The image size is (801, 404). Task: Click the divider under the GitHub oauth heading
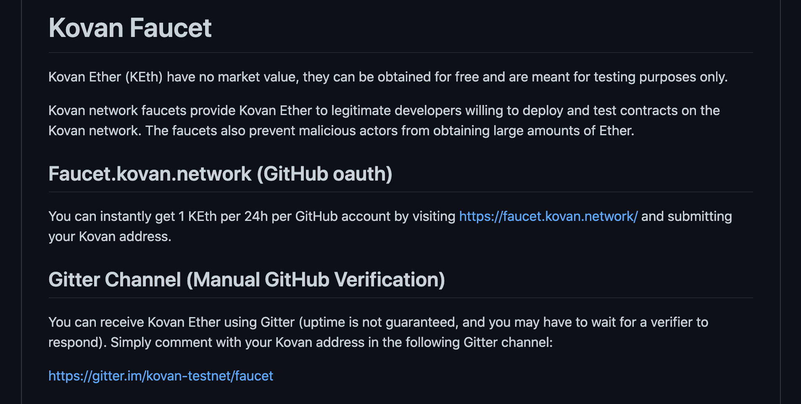pyautogui.click(x=400, y=192)
